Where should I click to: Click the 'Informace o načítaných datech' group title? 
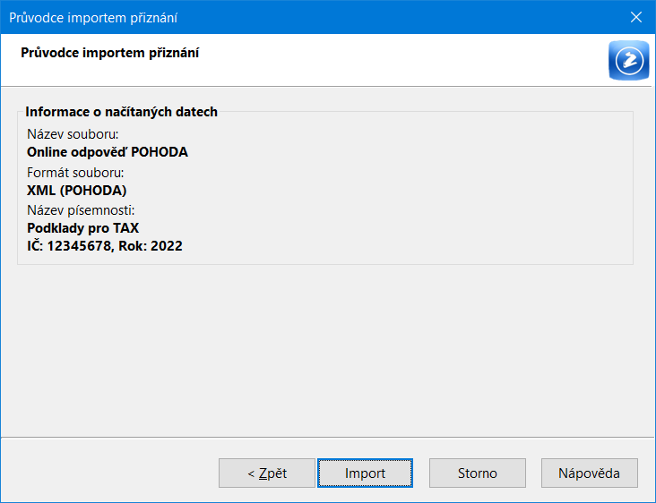(x=121, y=112)
